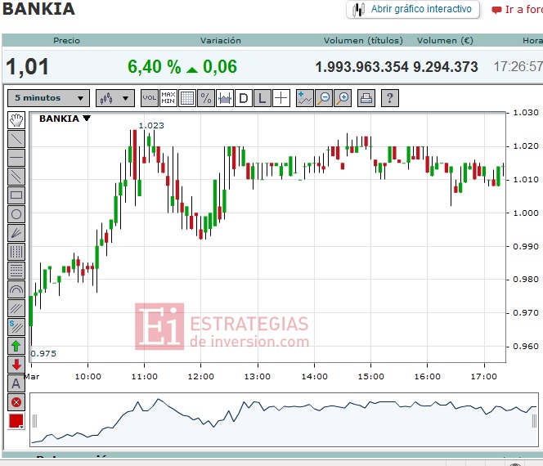The width and height of the screenshot is (543, 466).
Task: Click the add indicator chart icon
Action: [x=305, y=98]
